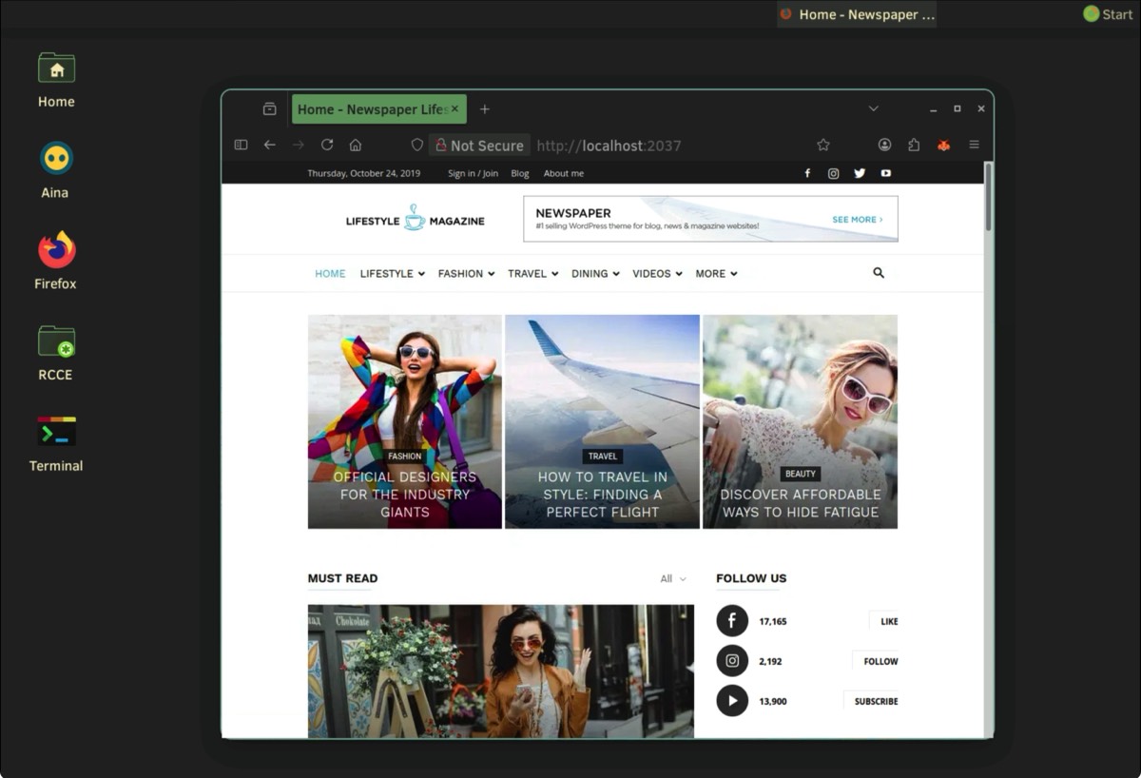
Task: Open Firefox hamburger application menu
Action: 974,145
